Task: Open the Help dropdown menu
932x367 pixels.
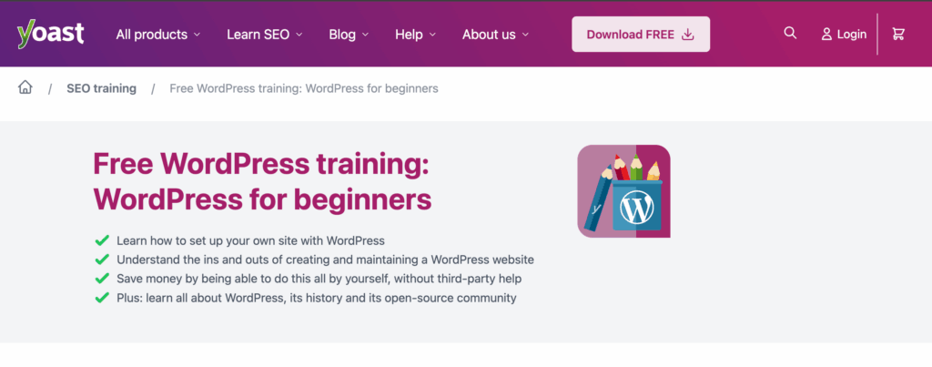Action: click(415, 35)
